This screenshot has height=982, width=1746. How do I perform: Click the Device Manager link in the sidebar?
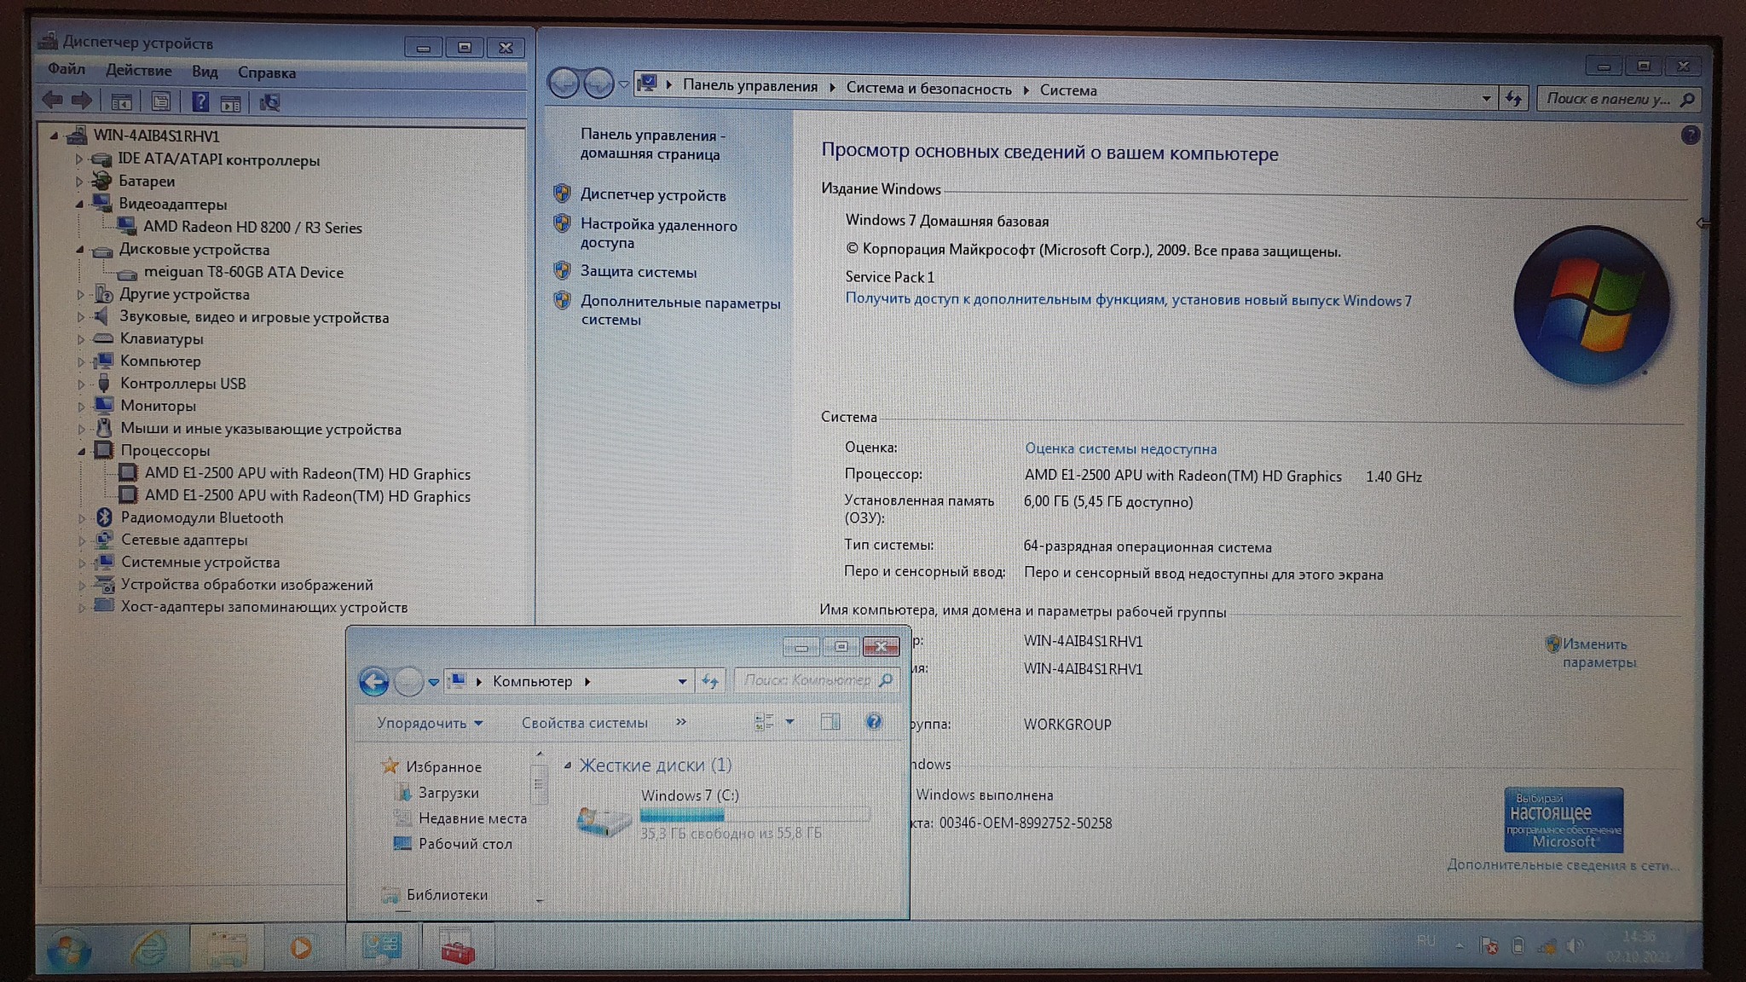click(653, 195)
